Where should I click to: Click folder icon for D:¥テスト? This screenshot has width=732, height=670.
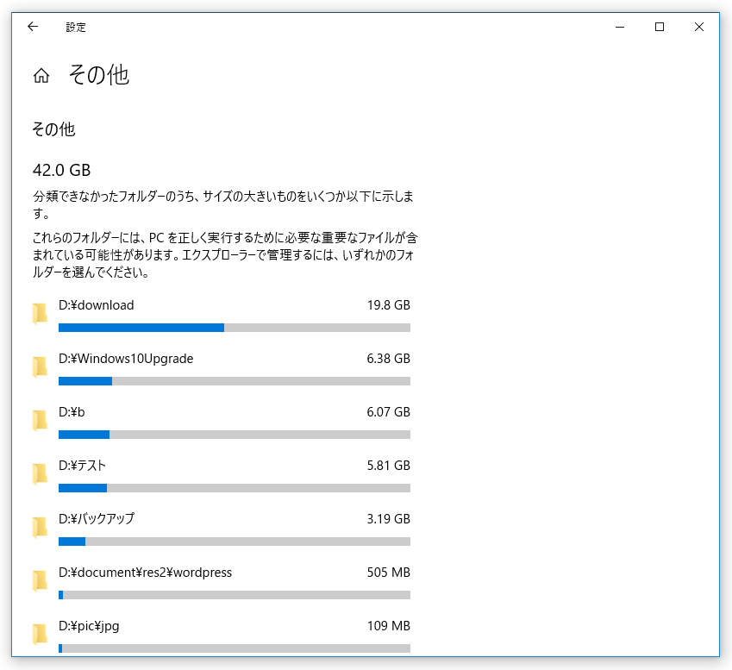click(x=40, y=474)
